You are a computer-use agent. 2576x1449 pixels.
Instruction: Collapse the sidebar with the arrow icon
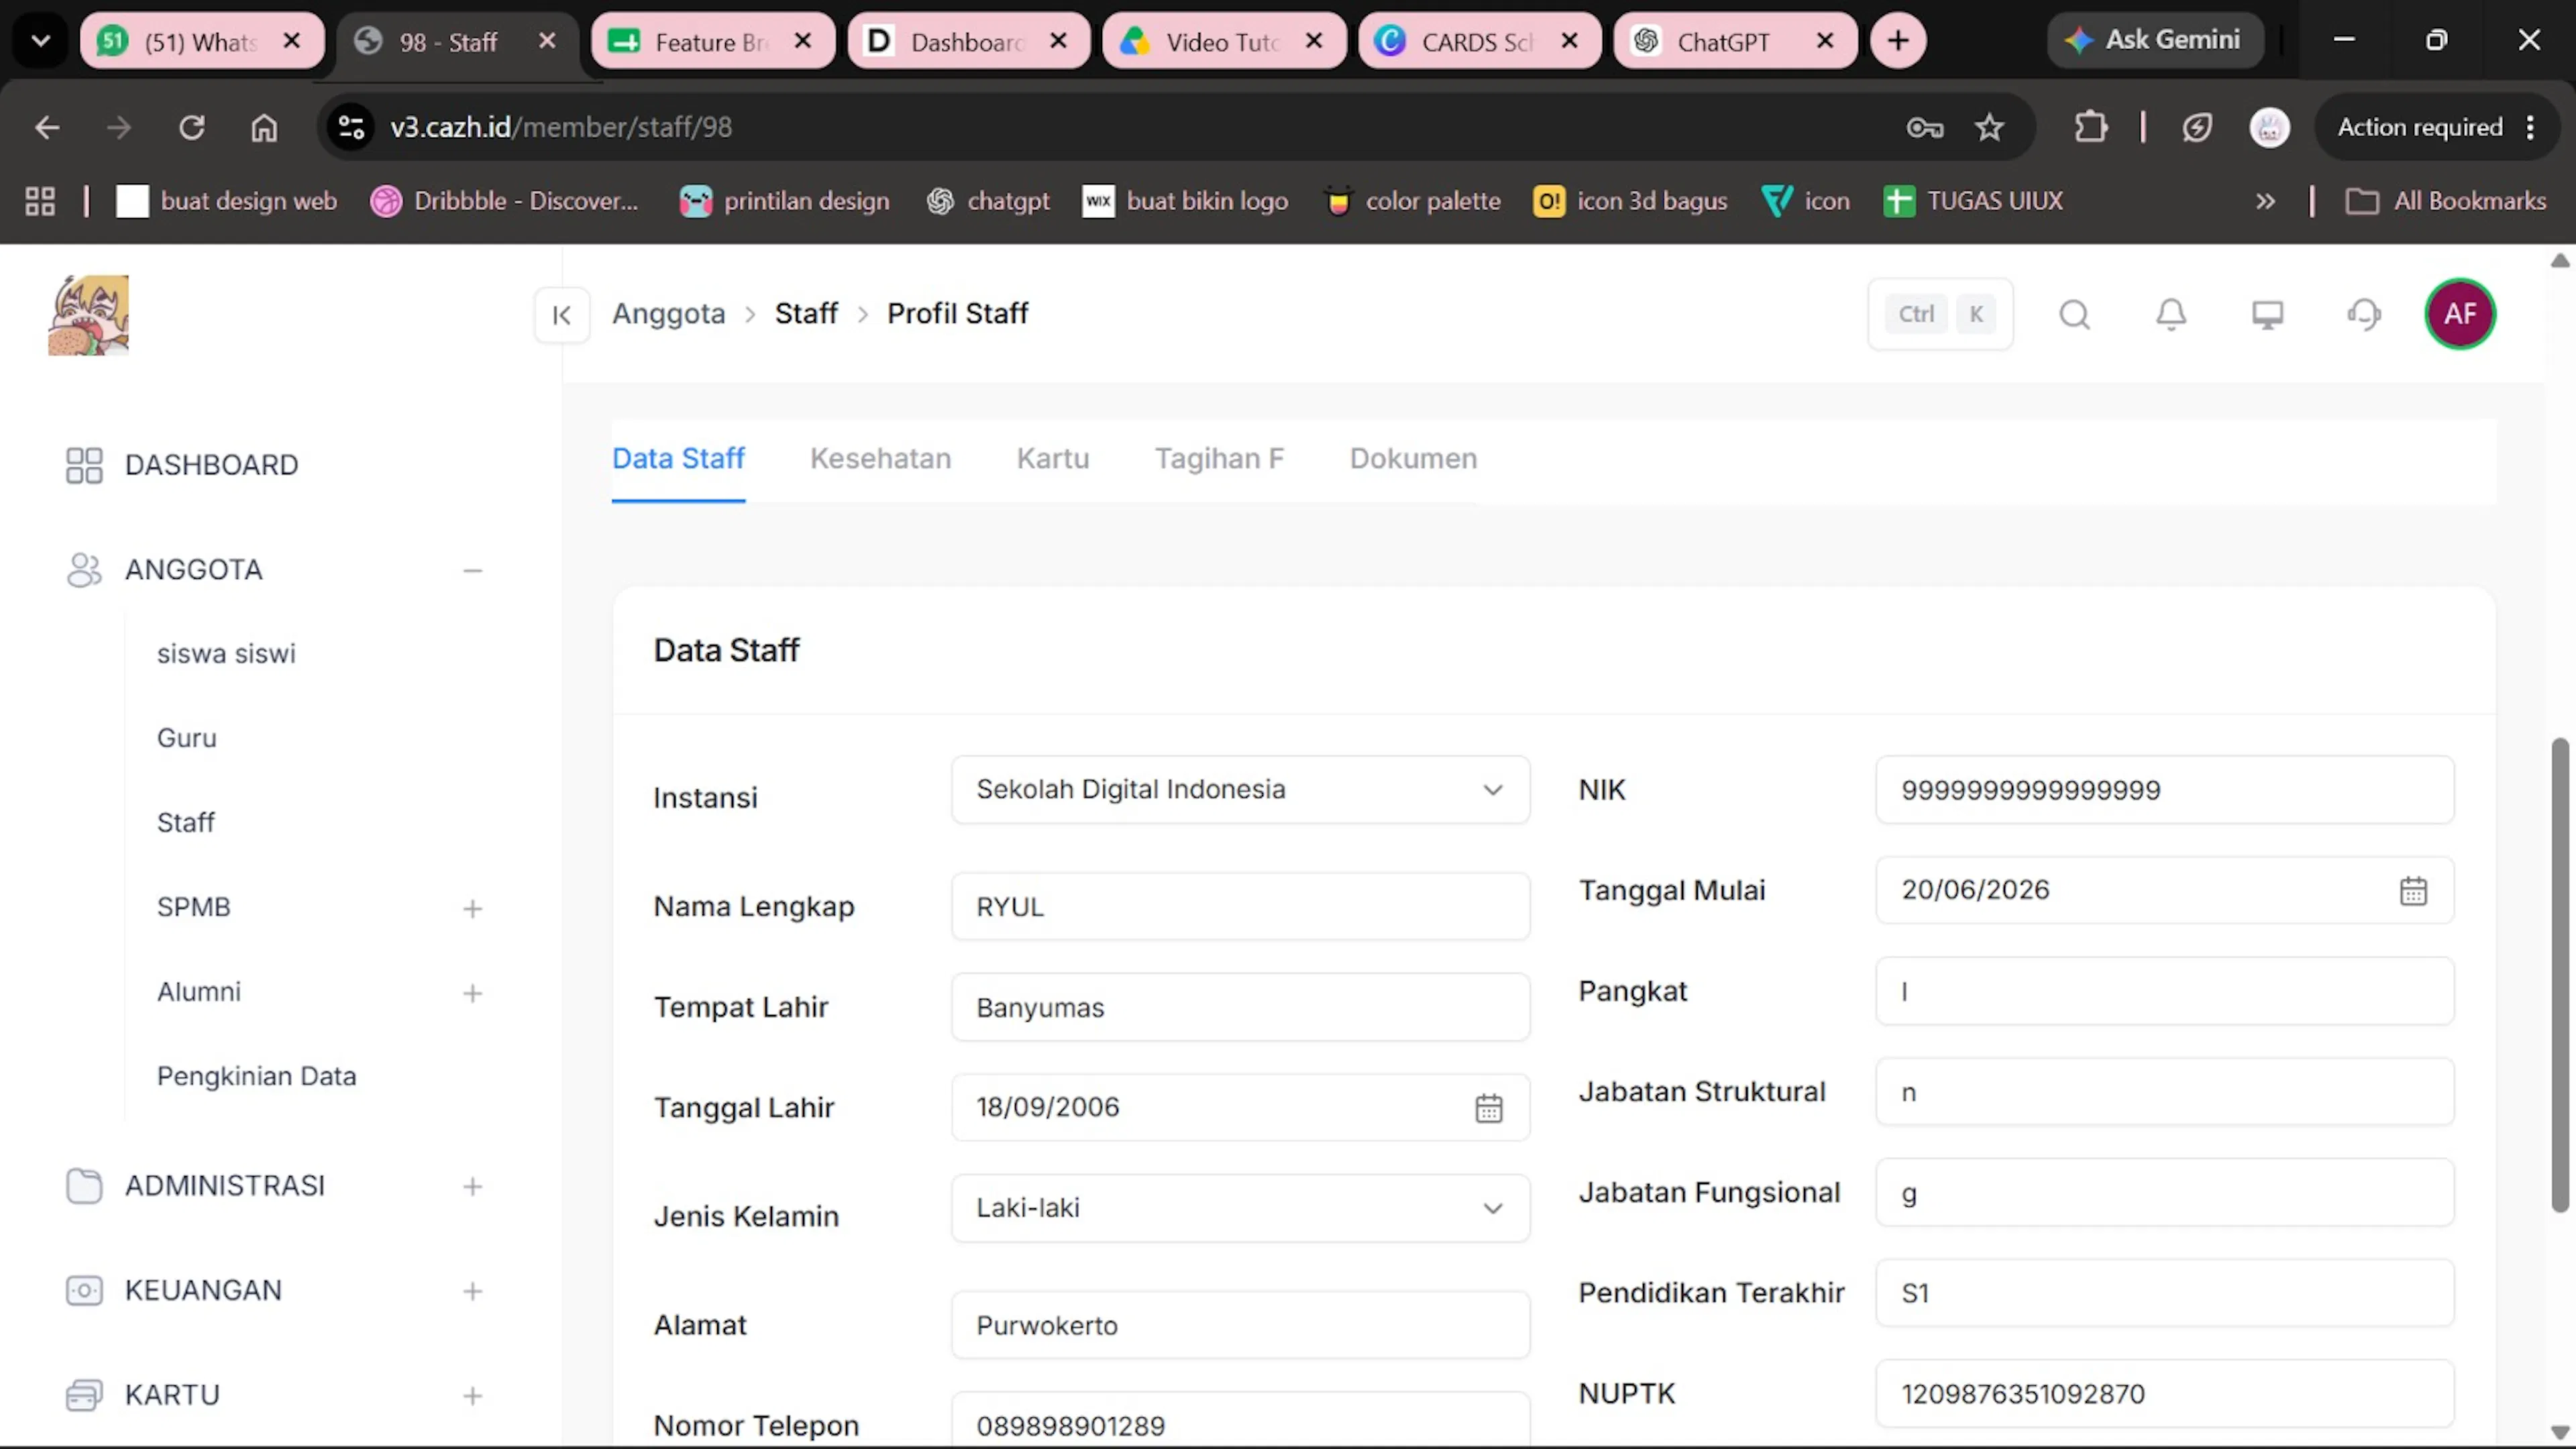click(562, 315)
